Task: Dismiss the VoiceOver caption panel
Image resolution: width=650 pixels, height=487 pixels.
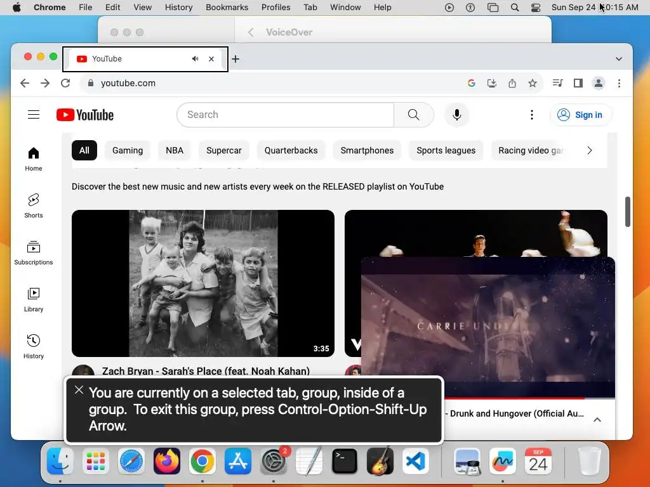Action: click(79, 390)
